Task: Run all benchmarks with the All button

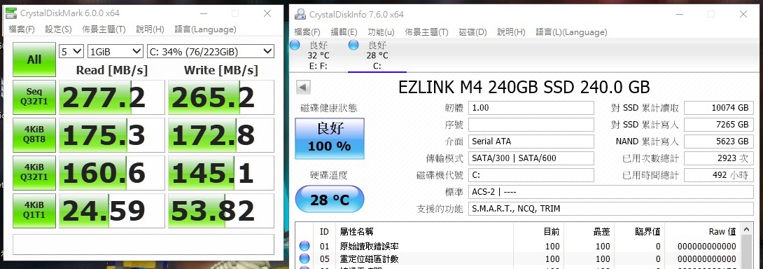Action: point(34,60)
